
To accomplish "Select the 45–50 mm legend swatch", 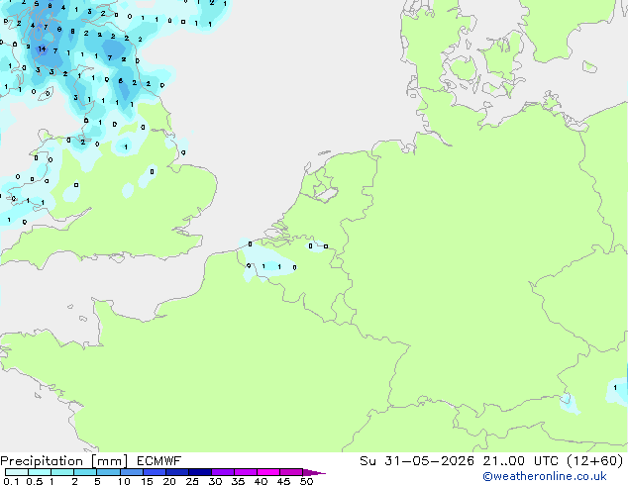I will pyautogui.click(x=291, y=472).
